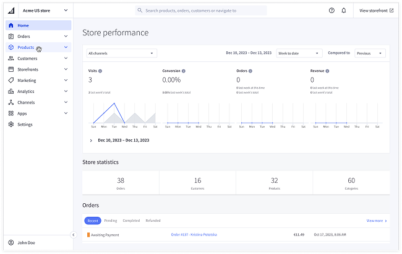Image resolution: width=402 pixels, height=254 pixels.
Task: Click the Apps grid icon
Action: pyautogui.click(x=11, y=113)
